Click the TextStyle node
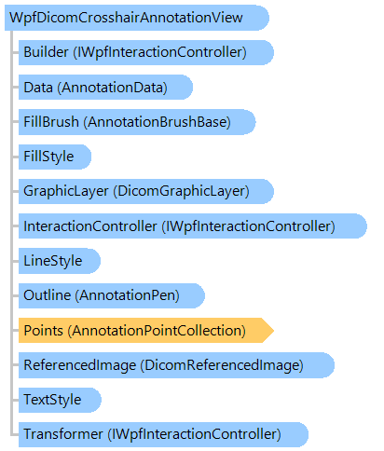 tap(60, 400)
